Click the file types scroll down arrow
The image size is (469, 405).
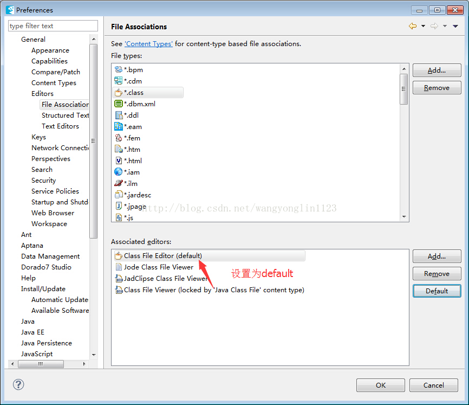(404, 217)
